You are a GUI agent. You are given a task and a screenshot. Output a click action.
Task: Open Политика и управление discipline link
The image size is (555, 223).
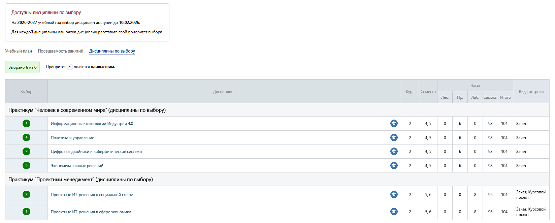pos(72,138)
